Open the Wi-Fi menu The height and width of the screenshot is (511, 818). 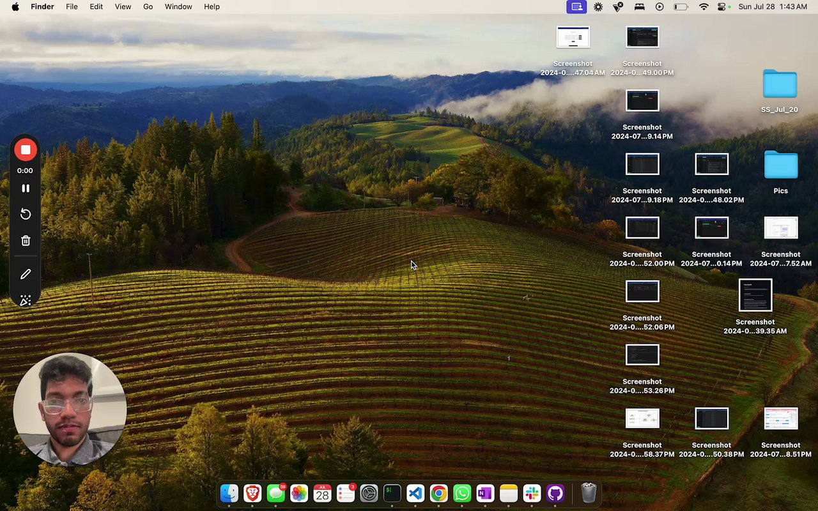click(x=704, y=6)
